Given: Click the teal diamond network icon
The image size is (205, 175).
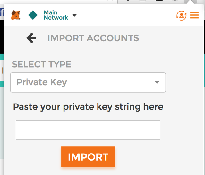Looking at the screenshot, I should (x=33, y=15).
